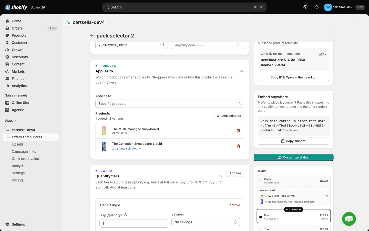Click the Buy quantity input field

click(134, 223)
